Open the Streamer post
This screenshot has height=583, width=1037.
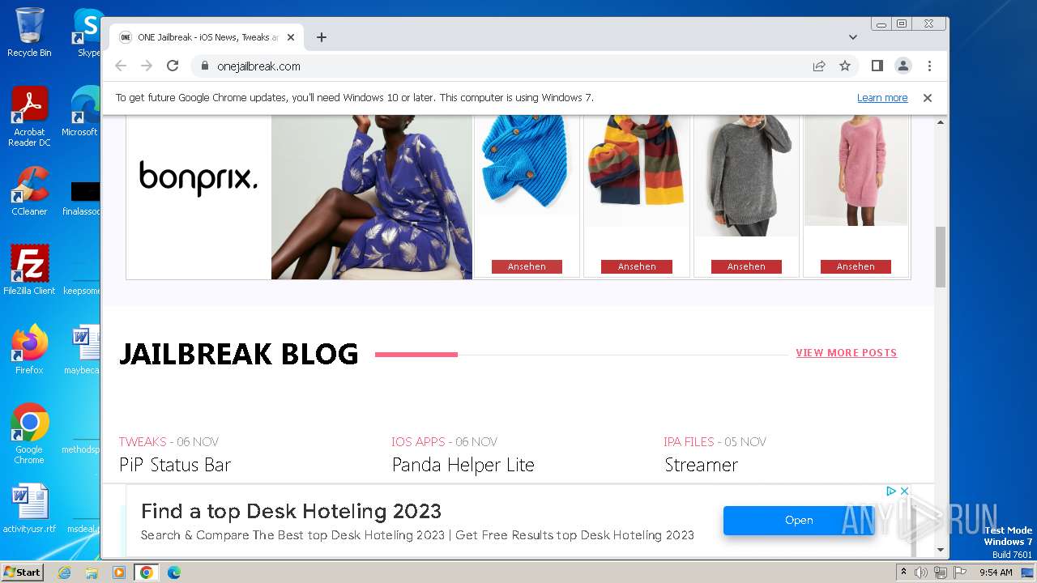[702, 465]
